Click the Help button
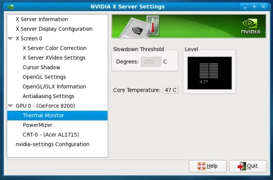The width and height of the screenshot is (273, 180). coord(208,166)
